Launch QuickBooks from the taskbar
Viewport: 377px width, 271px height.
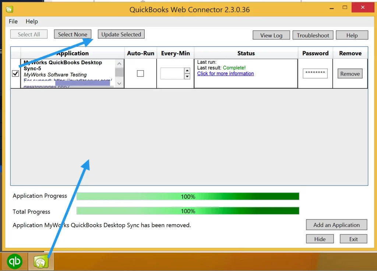click(x=15, y=261)
